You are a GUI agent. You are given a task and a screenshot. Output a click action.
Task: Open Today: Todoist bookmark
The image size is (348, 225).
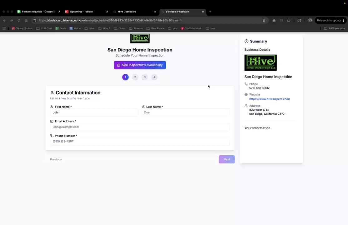coord(22,28)
